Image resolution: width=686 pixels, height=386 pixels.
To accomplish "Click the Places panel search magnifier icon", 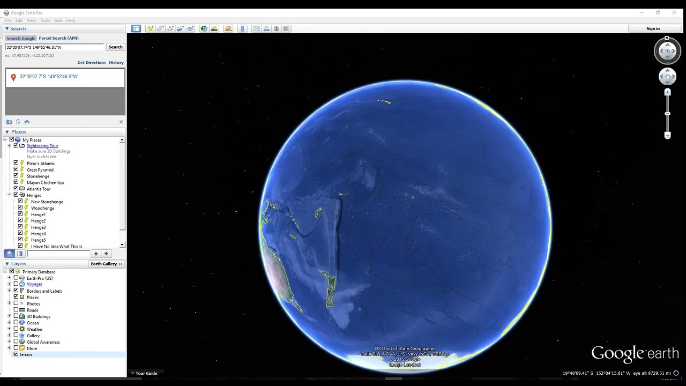I will tap(10, 254).
